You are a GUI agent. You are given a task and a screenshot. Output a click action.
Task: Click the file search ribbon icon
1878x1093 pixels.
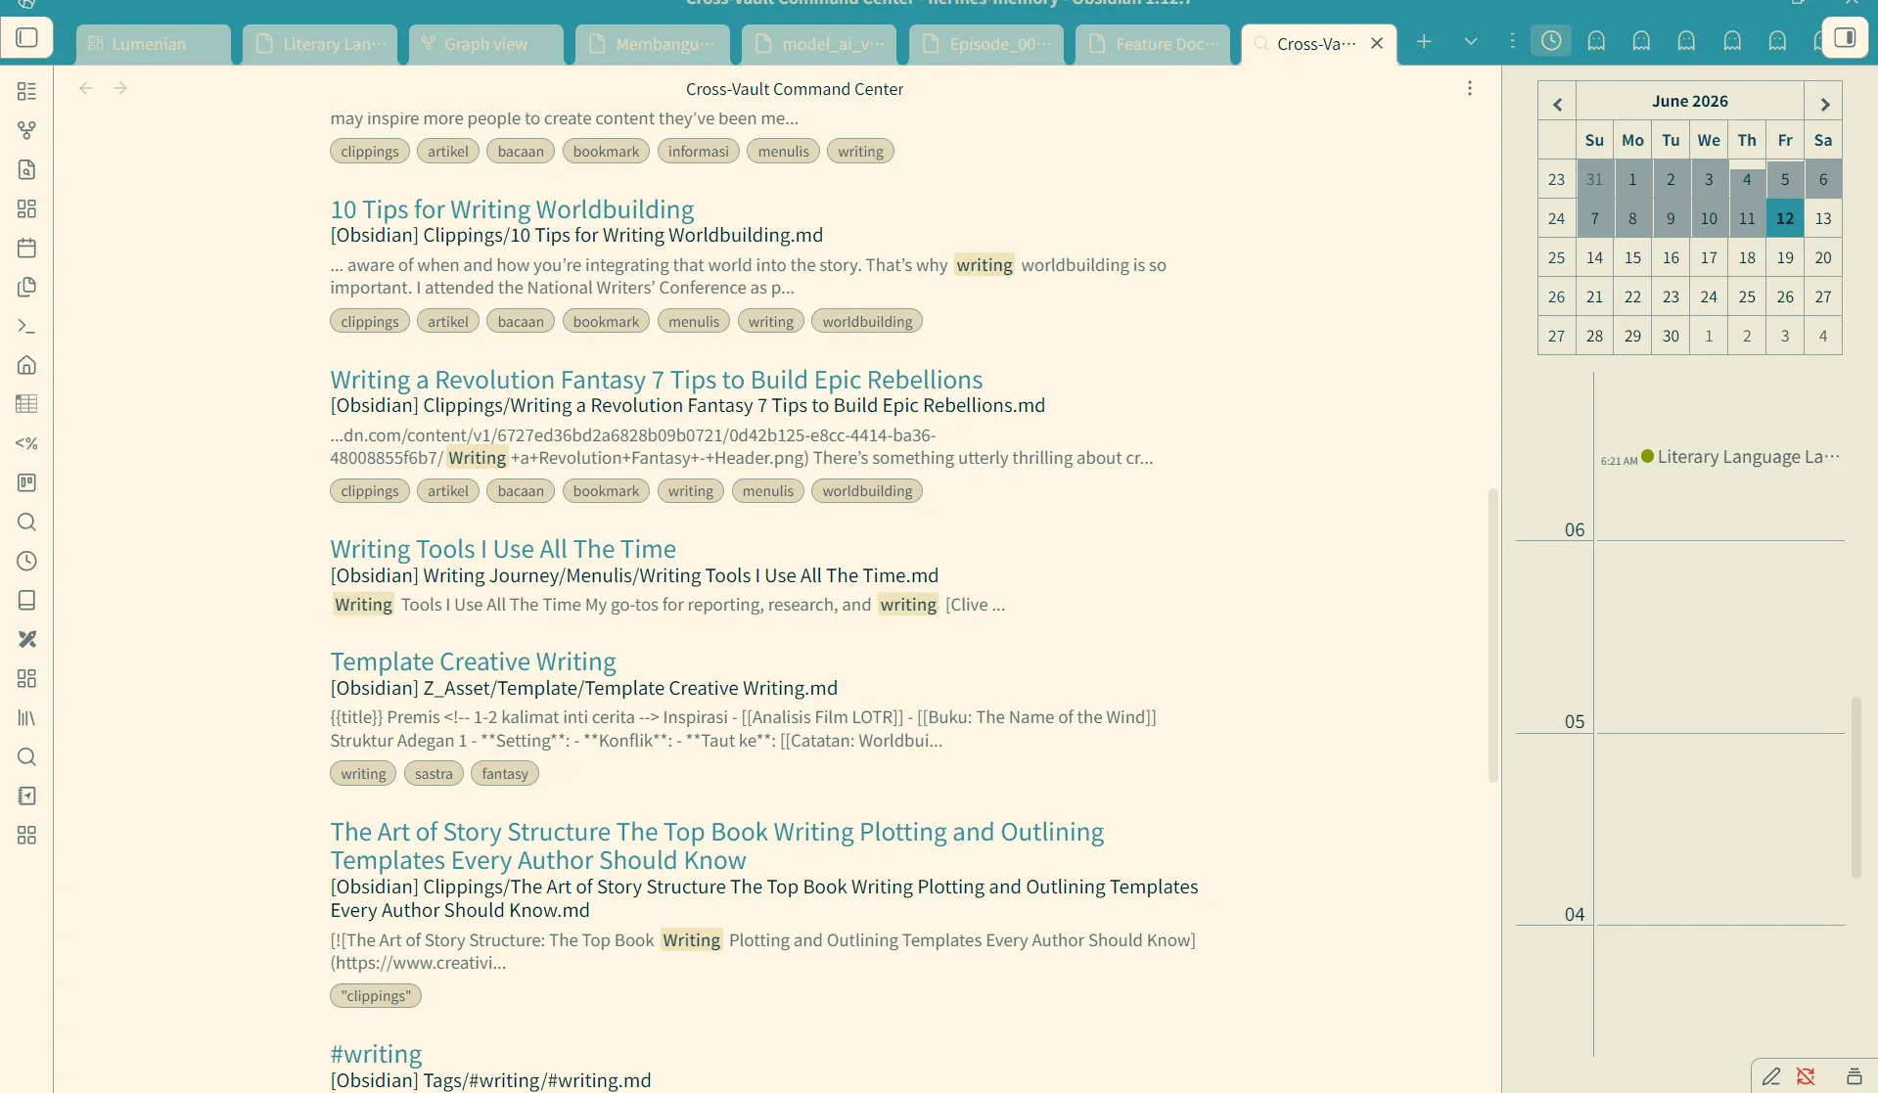27,169
